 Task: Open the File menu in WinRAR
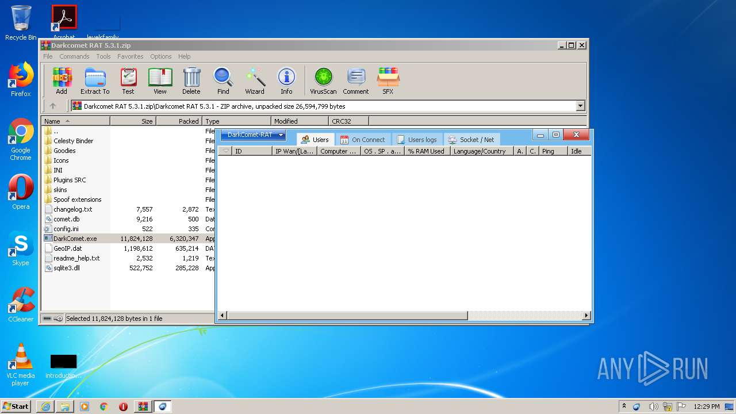tap(48, 56)
